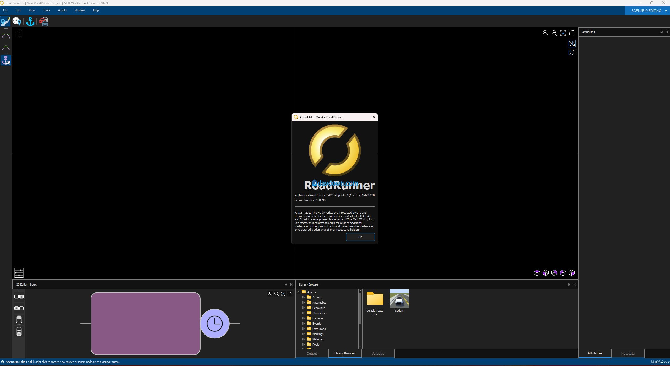Select the first view cube preset
The width and height of the screenshot is (670, 366).
click(537, 273)
